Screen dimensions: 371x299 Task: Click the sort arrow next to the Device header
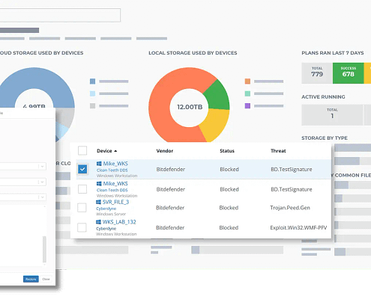115,151
